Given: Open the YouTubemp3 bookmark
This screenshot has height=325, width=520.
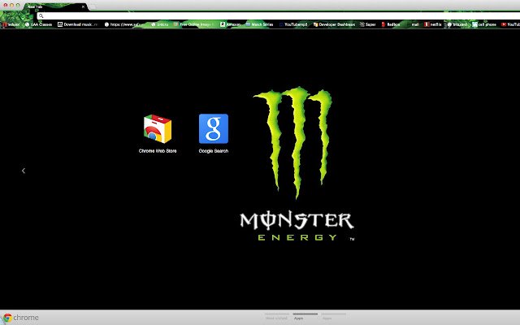Looking at the screenshot, I should click(293, 24).
